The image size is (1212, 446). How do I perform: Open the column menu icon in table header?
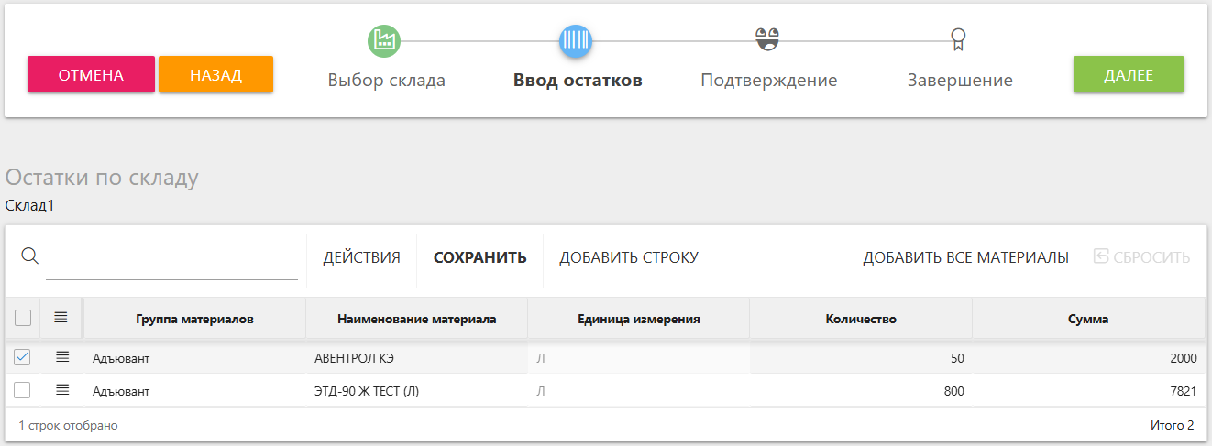[x=61, y=318]
